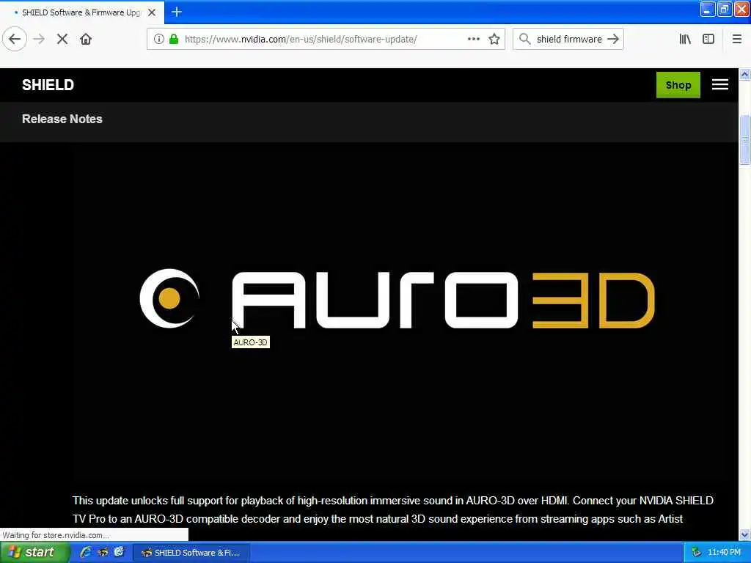
Task: Launch Internet Explorer from quick launch
Action: pyautogui.click(x=87, y=553)
